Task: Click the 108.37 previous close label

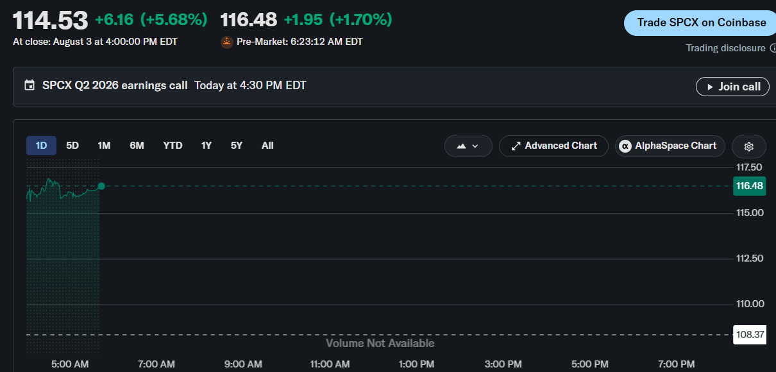Action: [750, 335]
